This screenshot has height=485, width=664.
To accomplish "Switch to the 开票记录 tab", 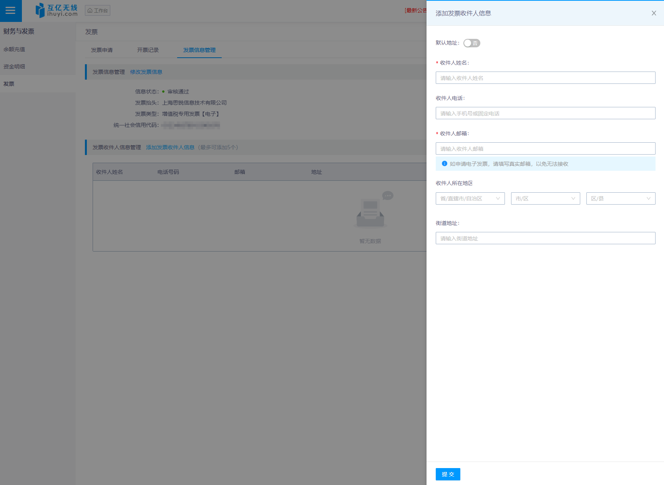I will [148, 50].
